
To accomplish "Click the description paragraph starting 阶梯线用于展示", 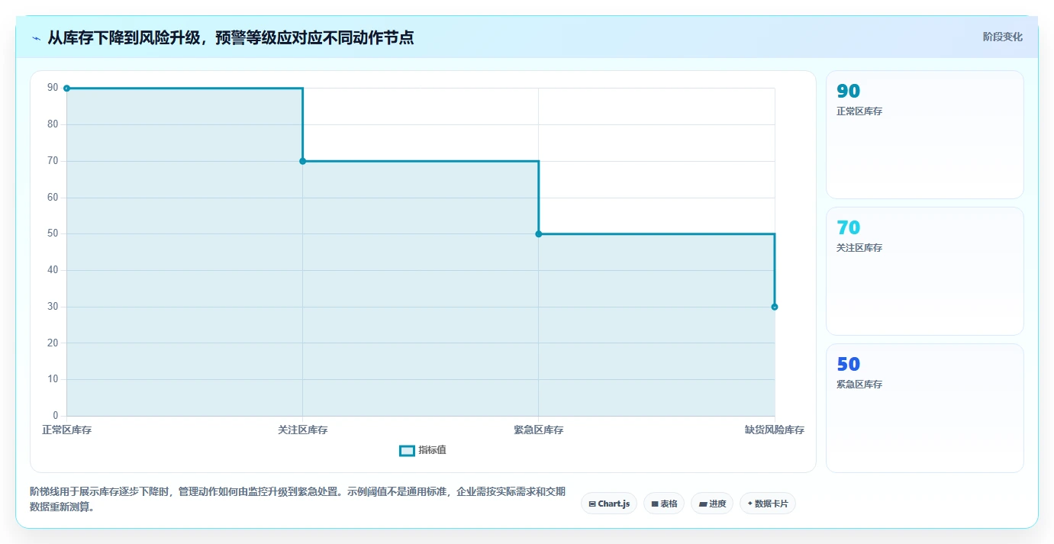I will 298,500.
